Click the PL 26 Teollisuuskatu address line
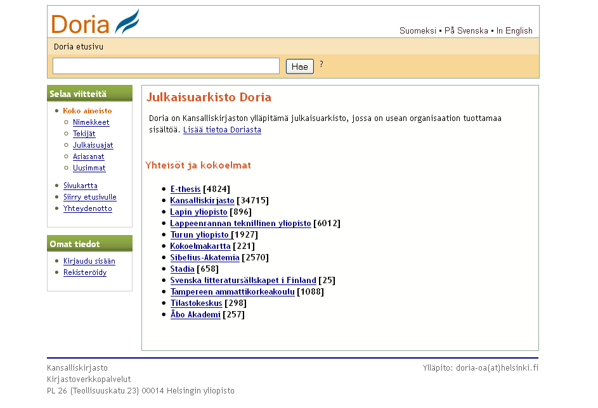 [x=141, y=391]
